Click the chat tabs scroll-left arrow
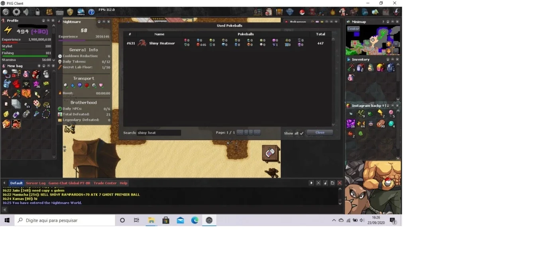Screen dimensions: 558x262 [x=4, y=183]
